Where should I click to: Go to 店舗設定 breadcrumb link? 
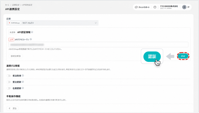16,5
